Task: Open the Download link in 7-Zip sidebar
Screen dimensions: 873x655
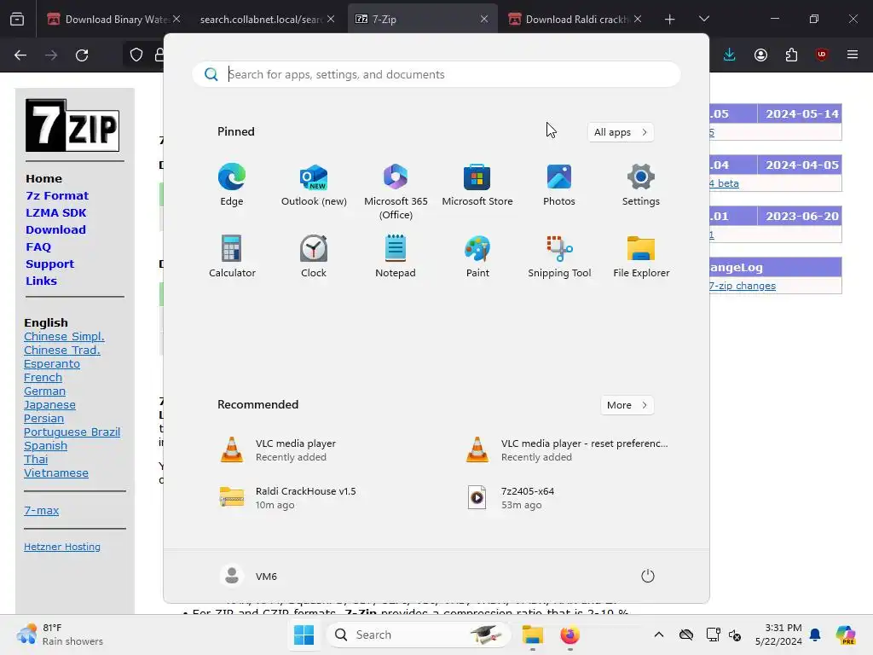Action: tap(55, 229)
